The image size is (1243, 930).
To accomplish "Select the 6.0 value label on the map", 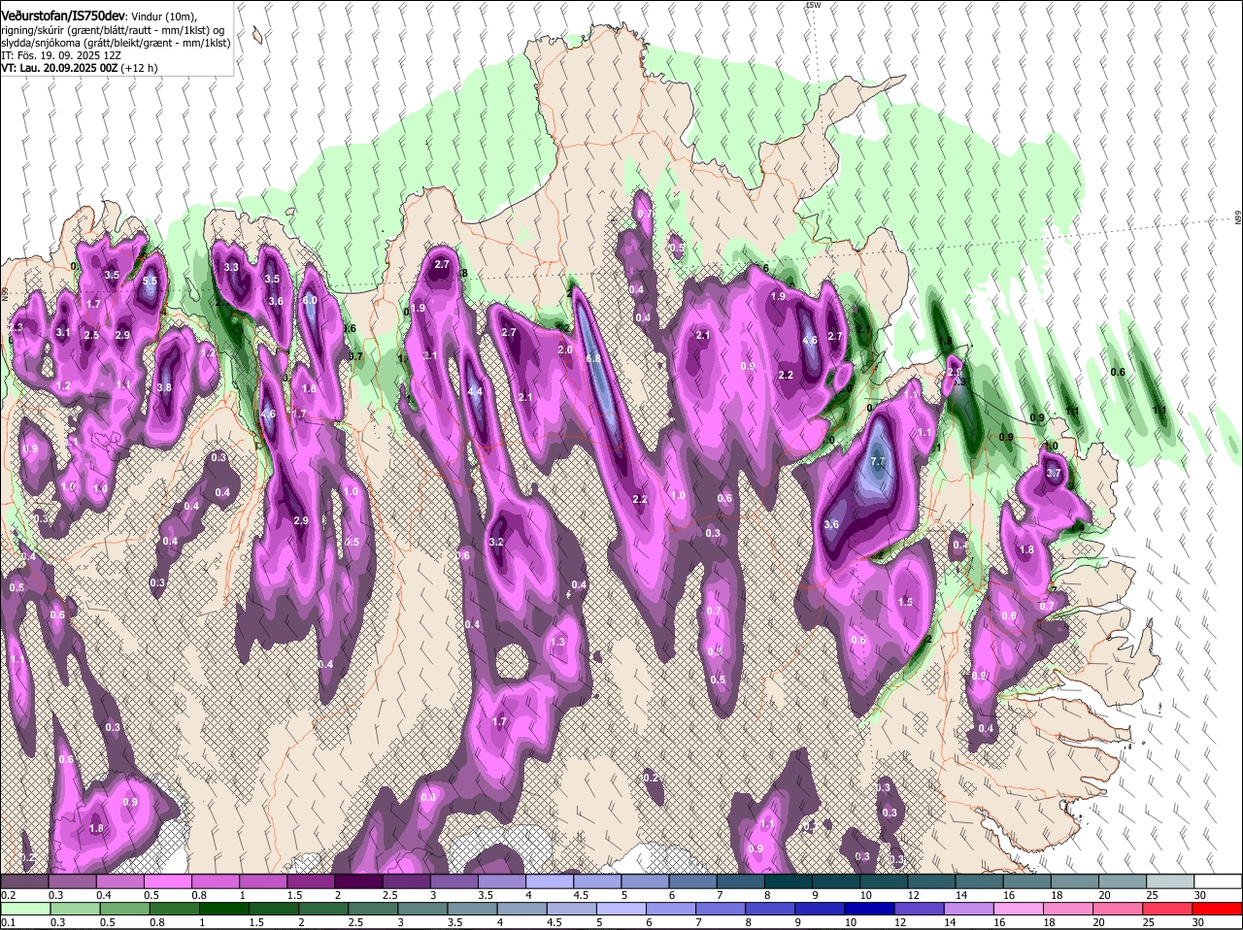I will [310, 301].
